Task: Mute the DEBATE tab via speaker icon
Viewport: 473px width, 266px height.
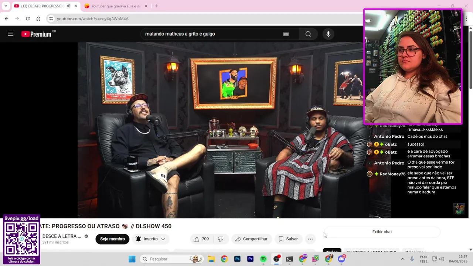Action: pyautogui.click(x=68, y=6)
